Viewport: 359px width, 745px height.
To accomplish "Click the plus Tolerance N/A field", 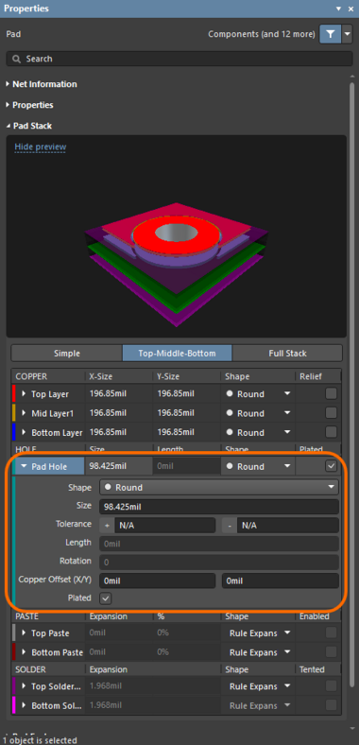I will tap(164, 526).
